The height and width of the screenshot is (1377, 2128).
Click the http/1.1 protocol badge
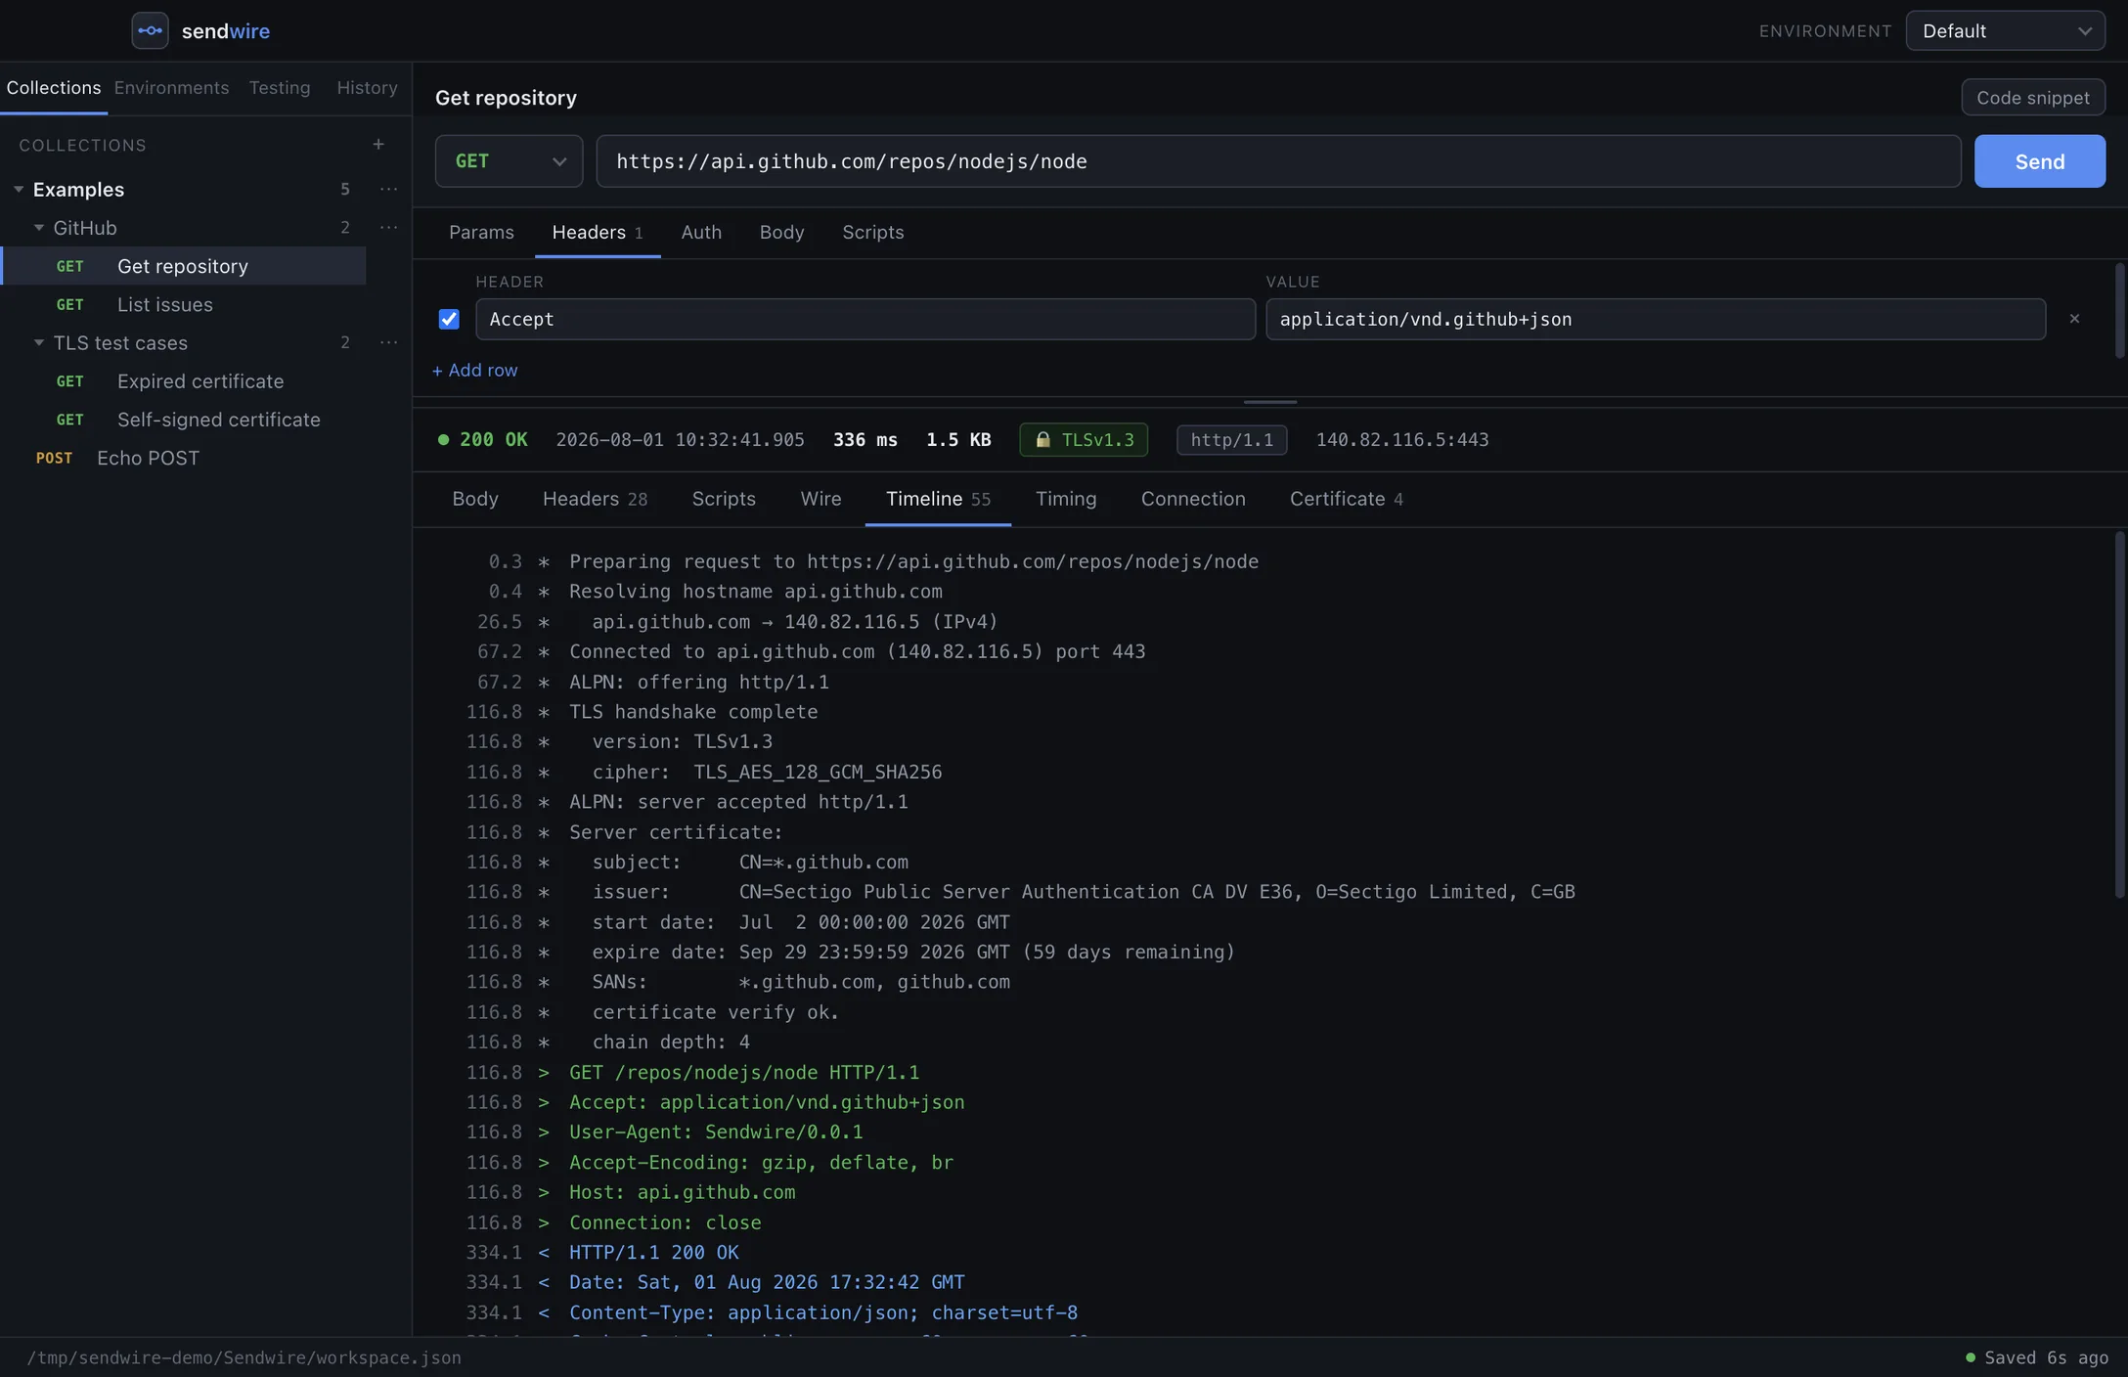(x=1231, y=439)
